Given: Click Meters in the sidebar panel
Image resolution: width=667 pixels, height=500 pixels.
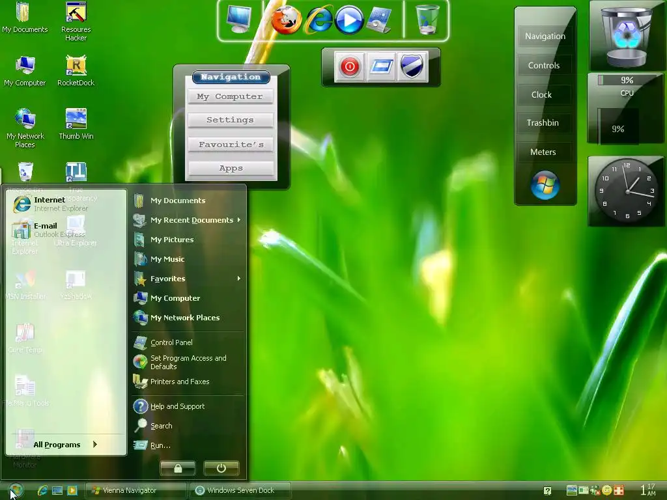Looking at the screenshot, I should point(545,152).
